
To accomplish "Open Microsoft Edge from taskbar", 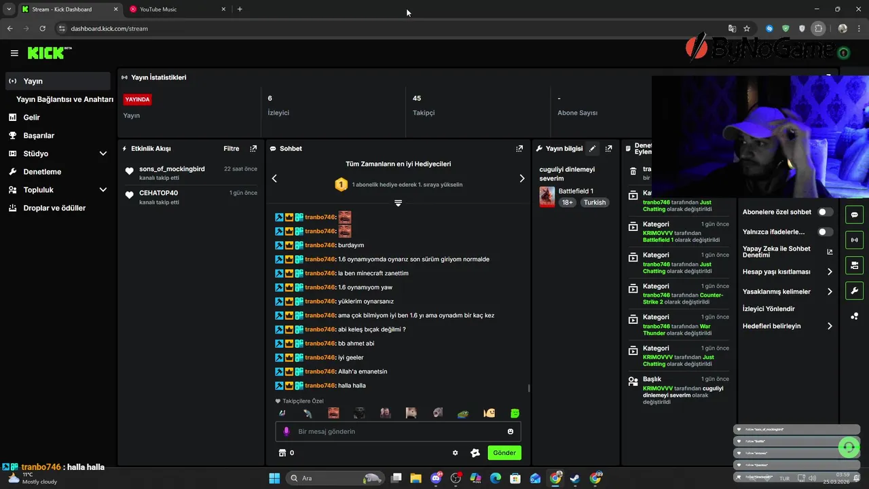I will point(495,478).
